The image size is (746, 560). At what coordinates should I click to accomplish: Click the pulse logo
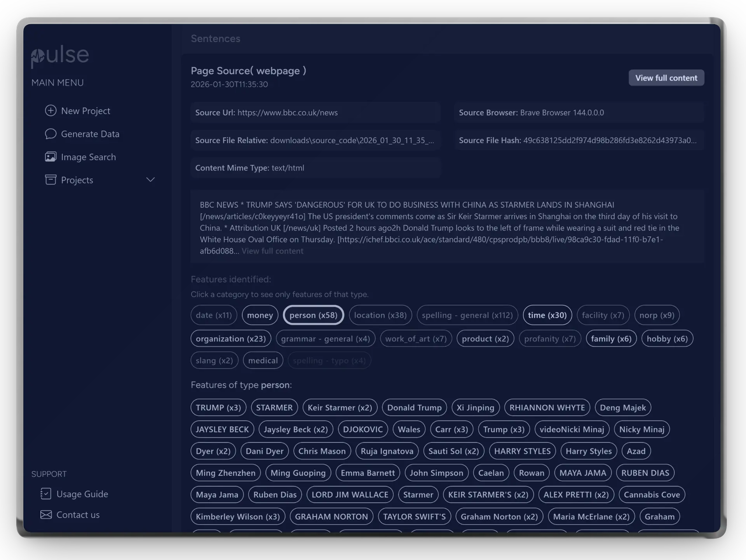coord(60,56)
